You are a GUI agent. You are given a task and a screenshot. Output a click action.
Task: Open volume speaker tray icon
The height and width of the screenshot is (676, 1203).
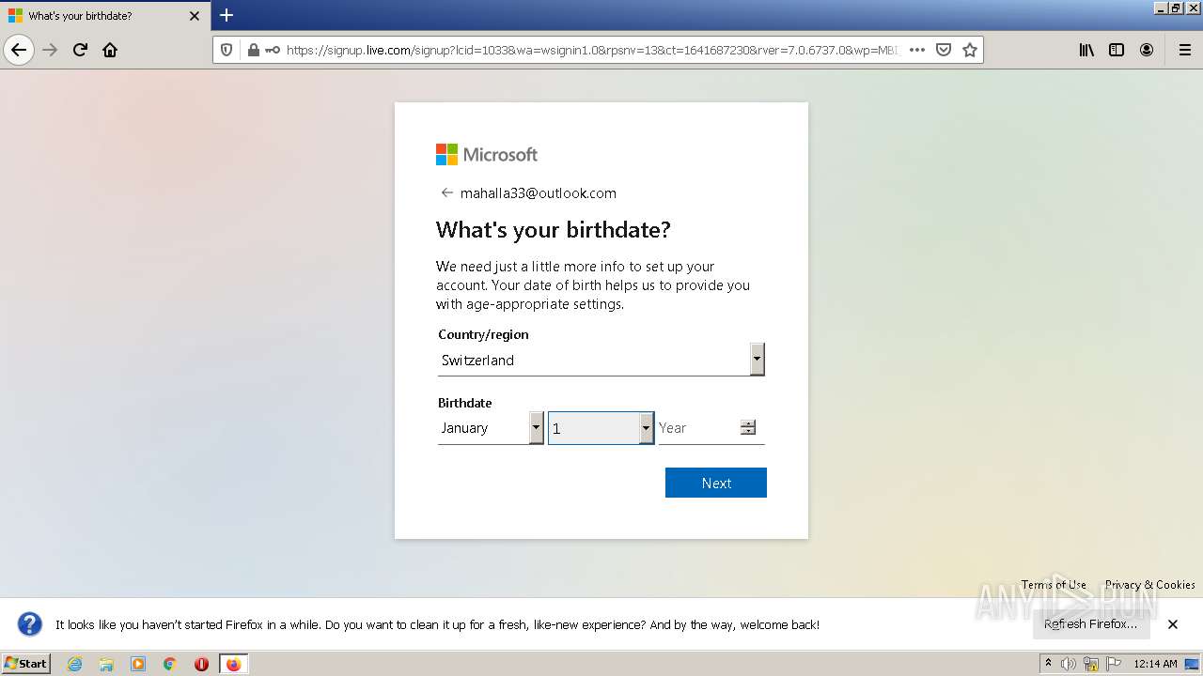pos(1069,664)
